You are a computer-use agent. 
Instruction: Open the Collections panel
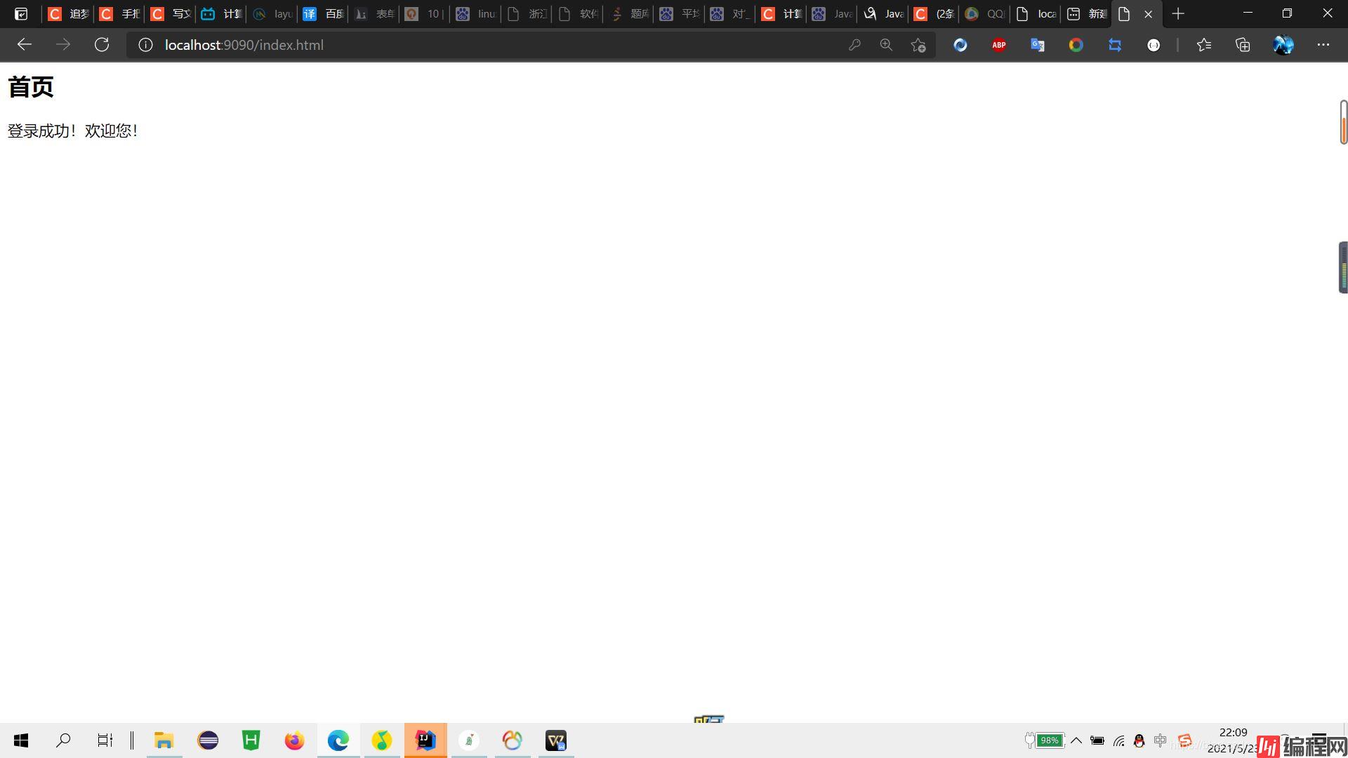point(1243,45)
